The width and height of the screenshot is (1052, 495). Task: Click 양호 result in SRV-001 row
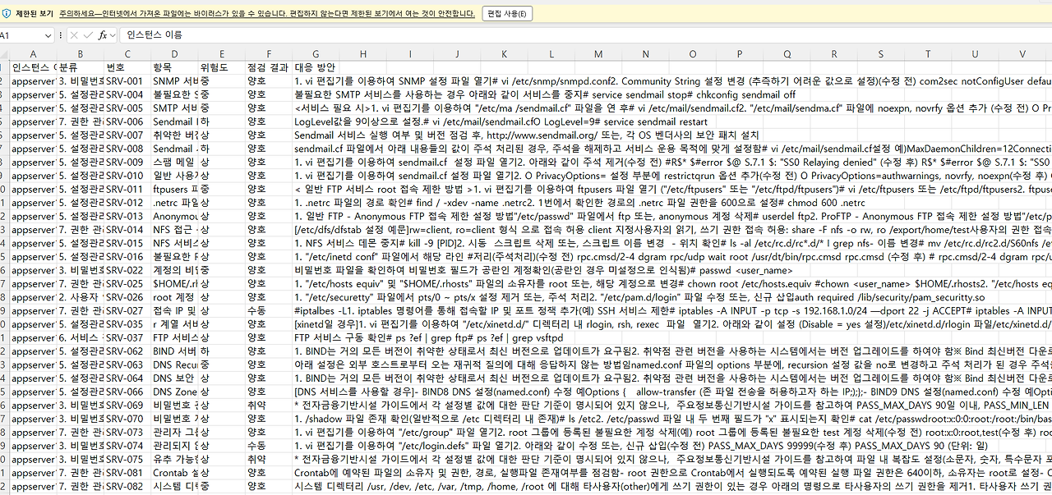point(269,81)
